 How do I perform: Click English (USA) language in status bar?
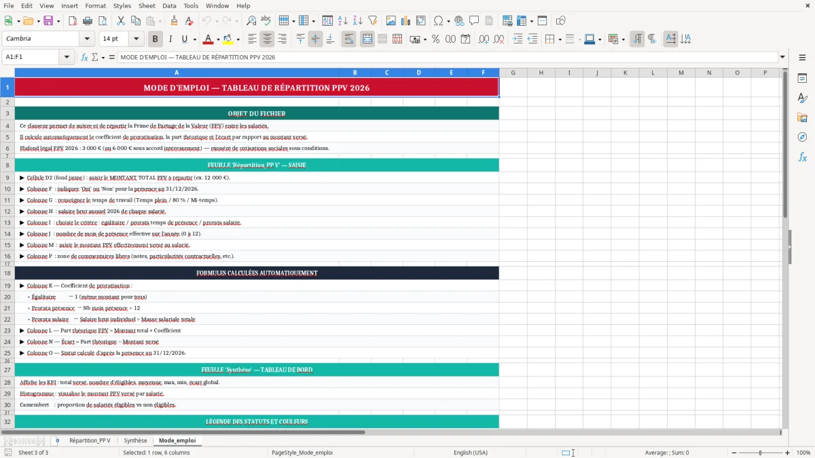point(471,453)
